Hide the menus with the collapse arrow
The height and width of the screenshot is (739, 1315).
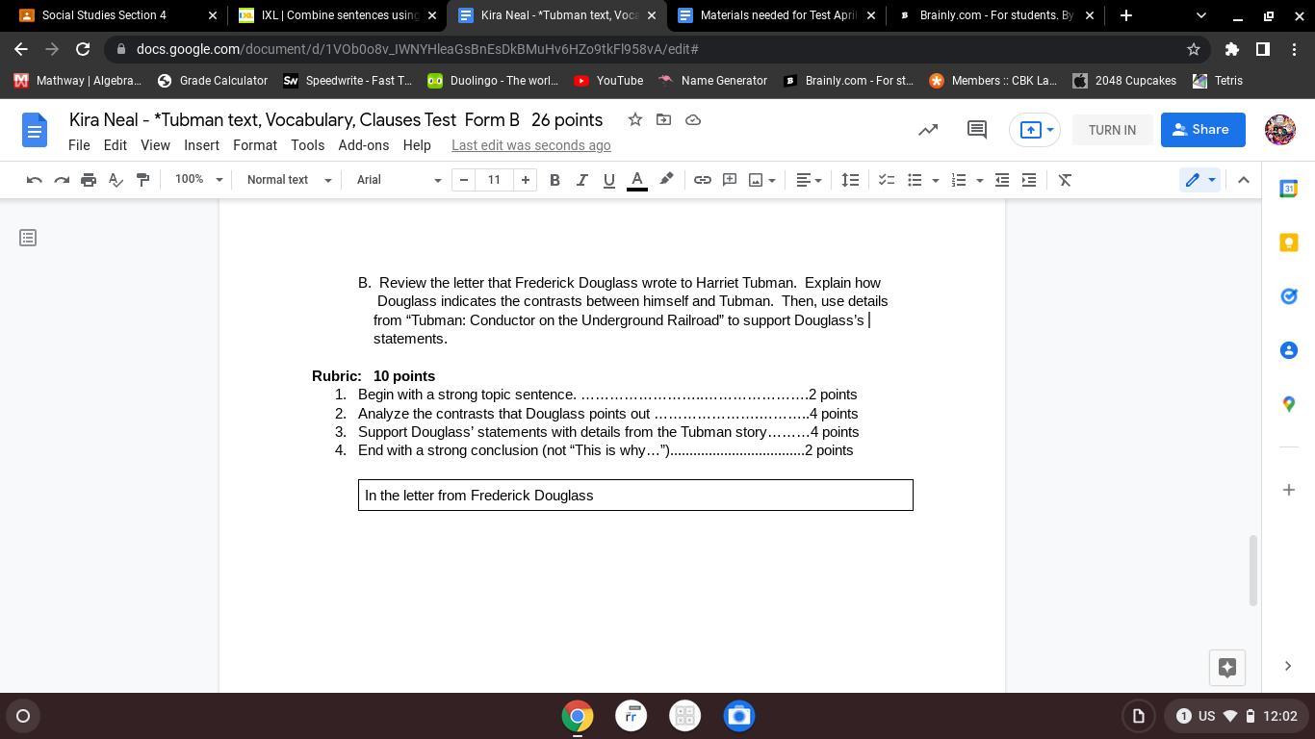click(x=1244, y=180)
